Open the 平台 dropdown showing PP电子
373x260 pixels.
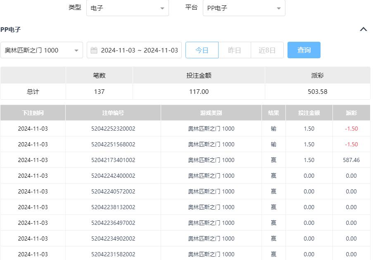pos(244,8)
